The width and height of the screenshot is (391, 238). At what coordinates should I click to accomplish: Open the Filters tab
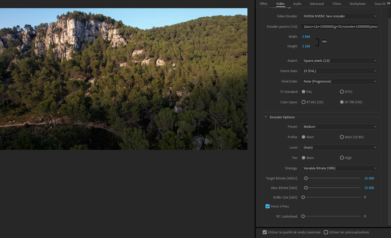coord(337,4)
